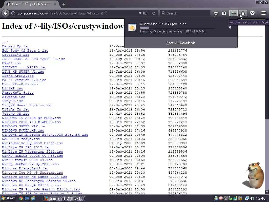The width and height of the screenshot is (269, 202).
Task: Bookmark this page with the star icon
Action: [x=216, y=13]
